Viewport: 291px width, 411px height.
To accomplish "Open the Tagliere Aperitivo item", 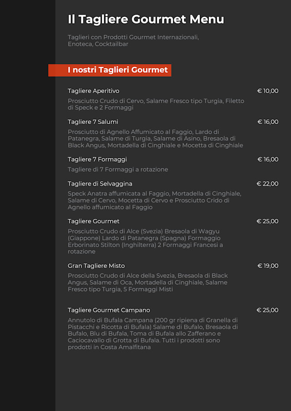I will click(x=93, y=91).
